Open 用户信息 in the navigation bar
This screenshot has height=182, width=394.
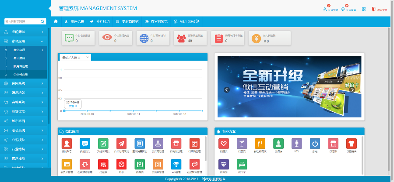point(74,21)
